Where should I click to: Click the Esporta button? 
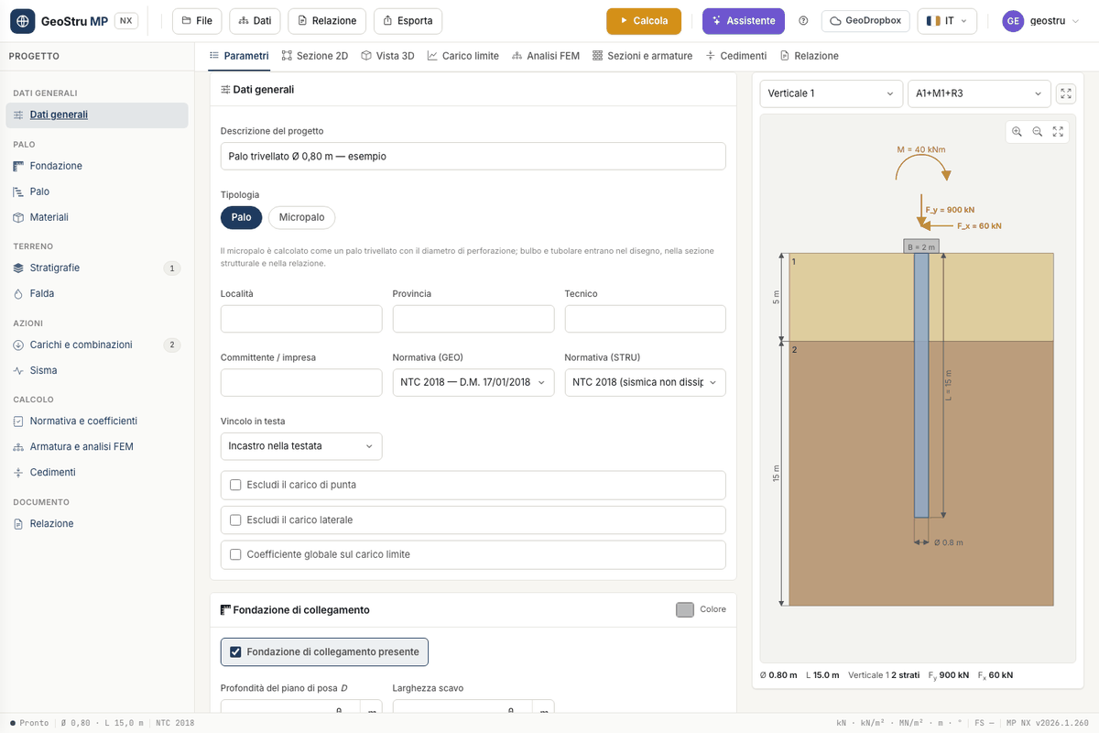click(408, 21)
